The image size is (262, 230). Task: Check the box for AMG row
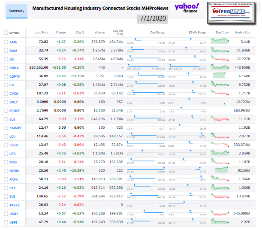click(x=6, y=42)
